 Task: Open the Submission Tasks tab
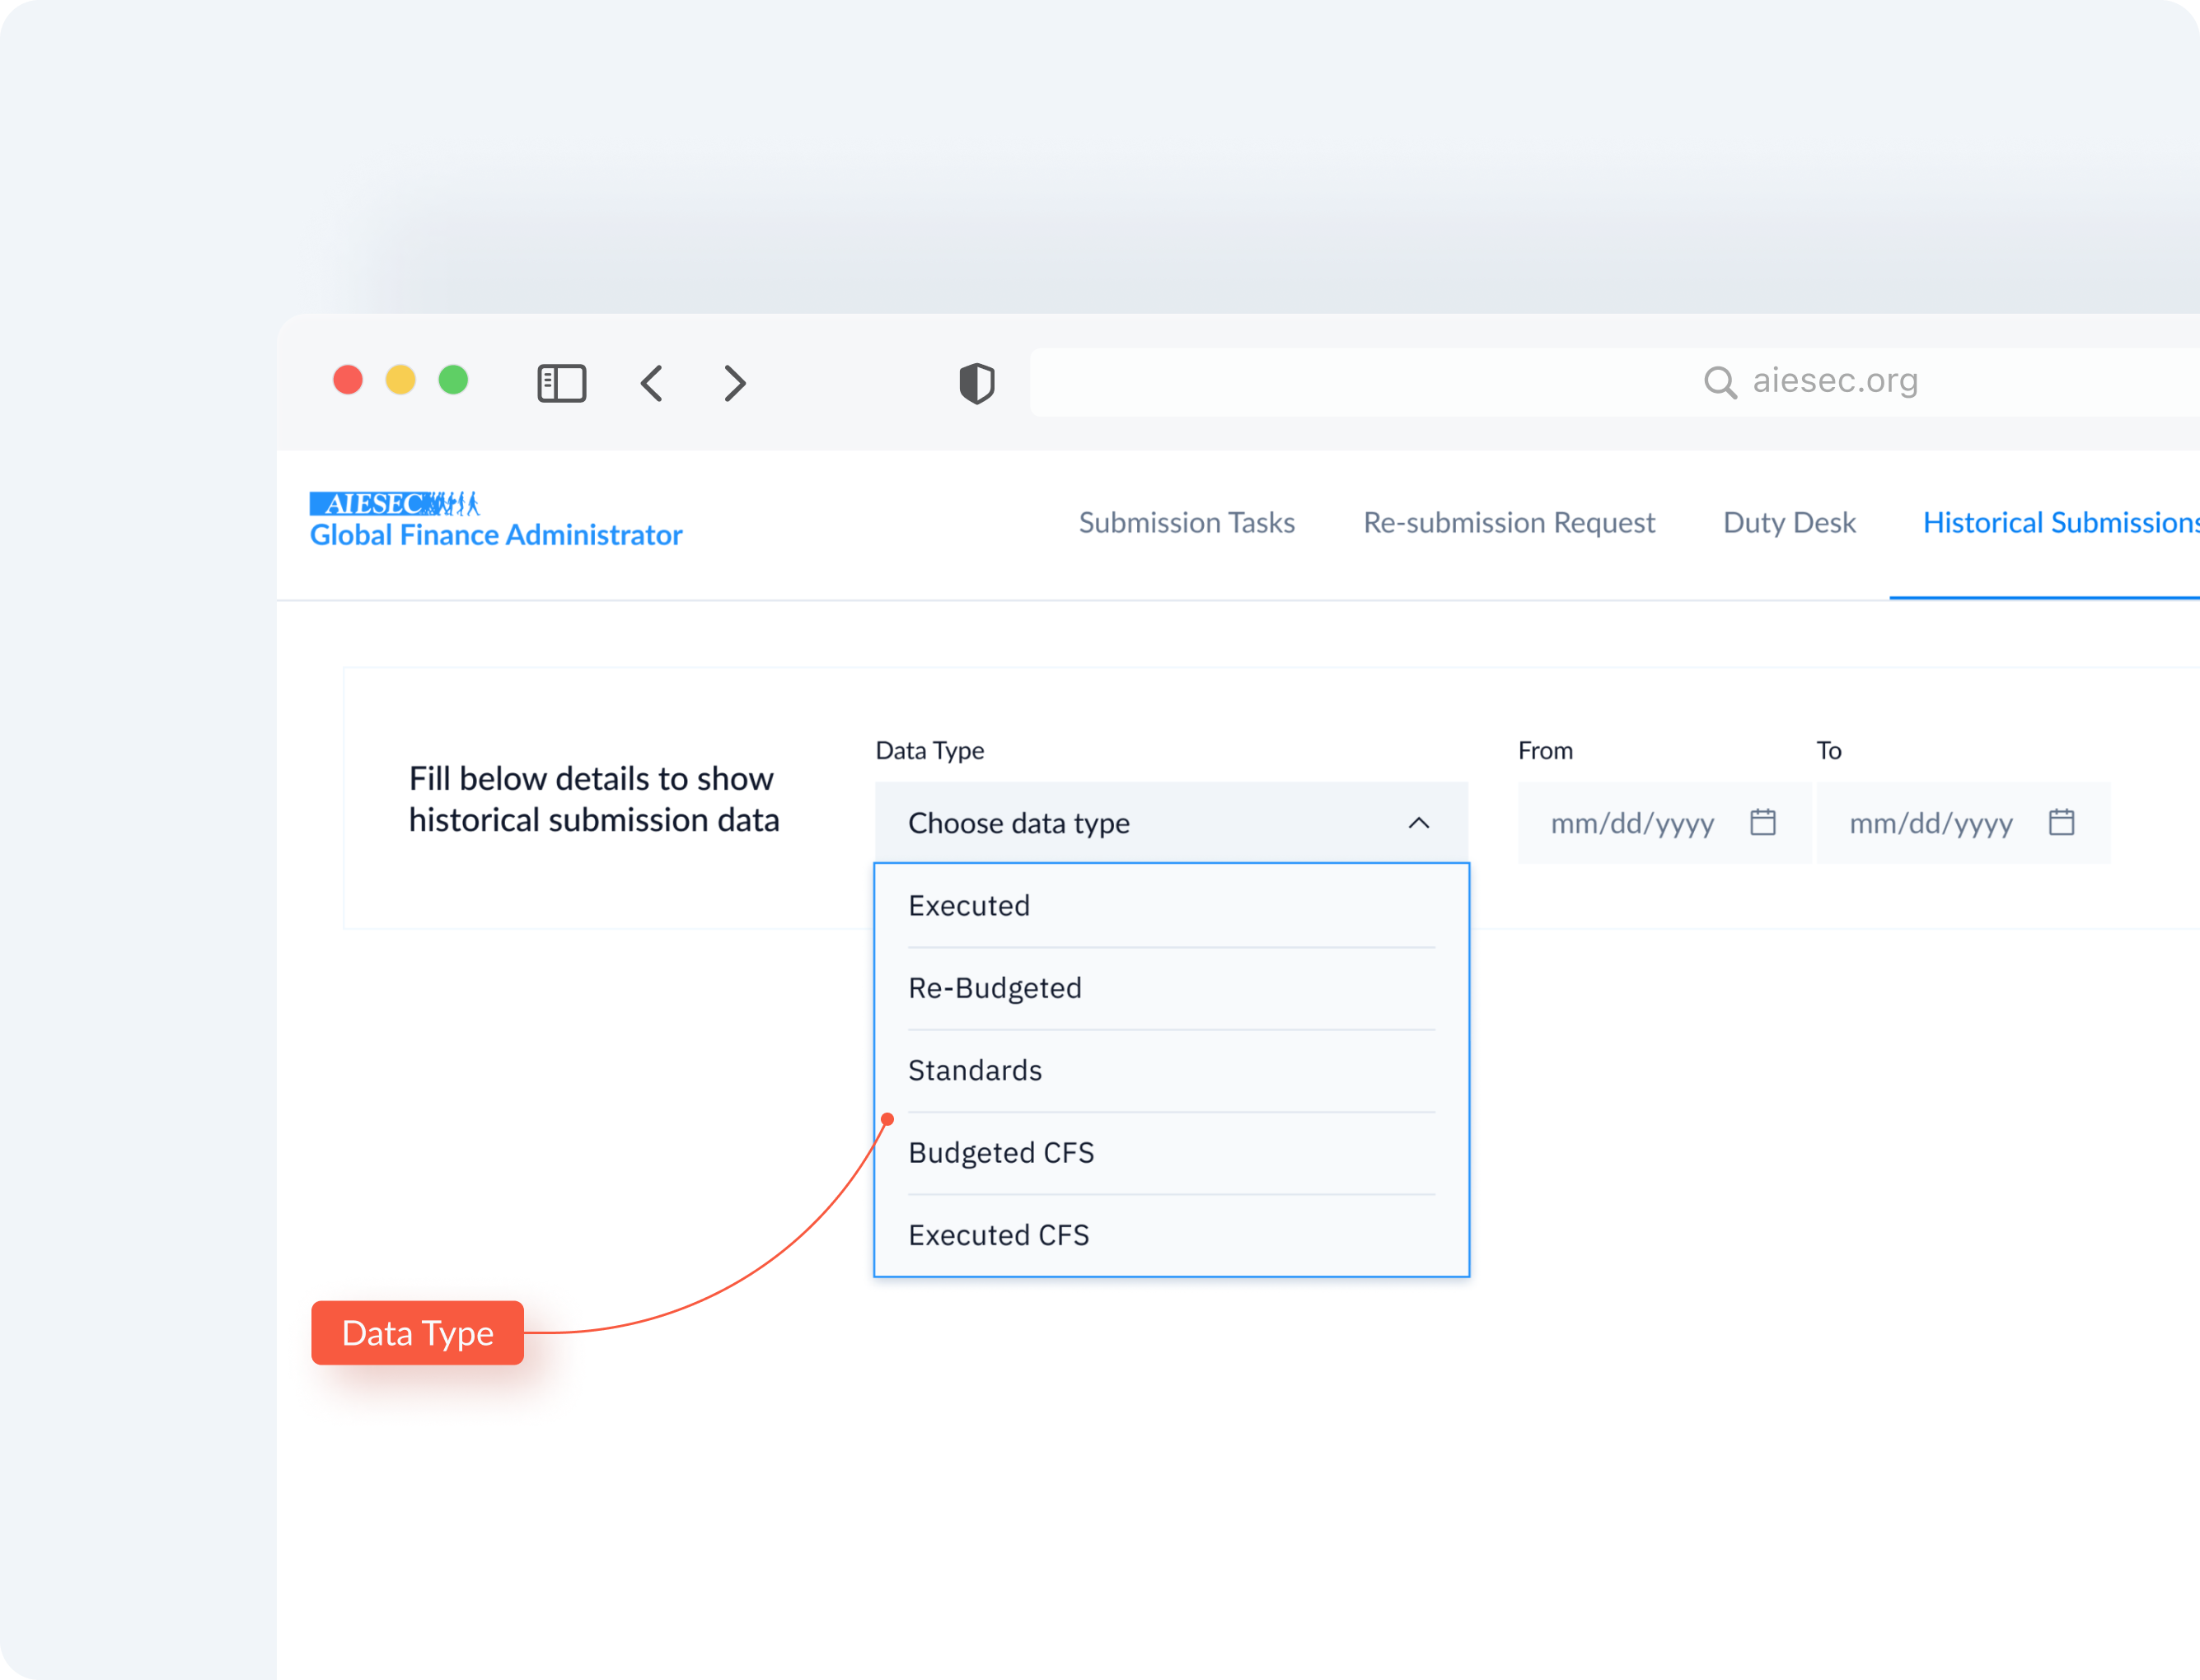[x=1187, y=523]
